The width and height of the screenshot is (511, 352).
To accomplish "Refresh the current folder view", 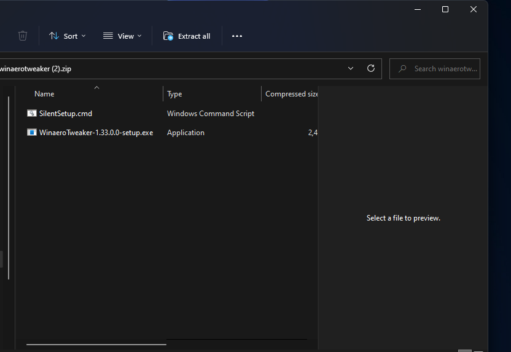I will [371, 69].
